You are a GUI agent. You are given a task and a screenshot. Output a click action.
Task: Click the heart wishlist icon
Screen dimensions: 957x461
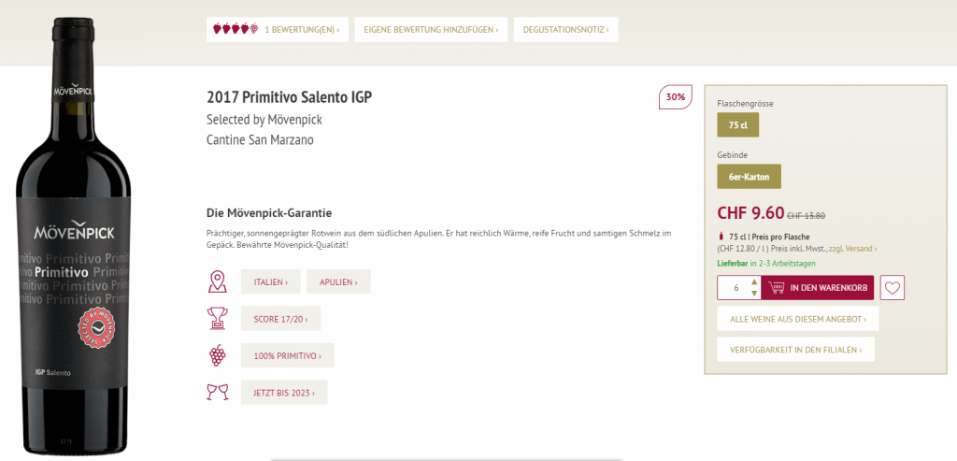893,288
